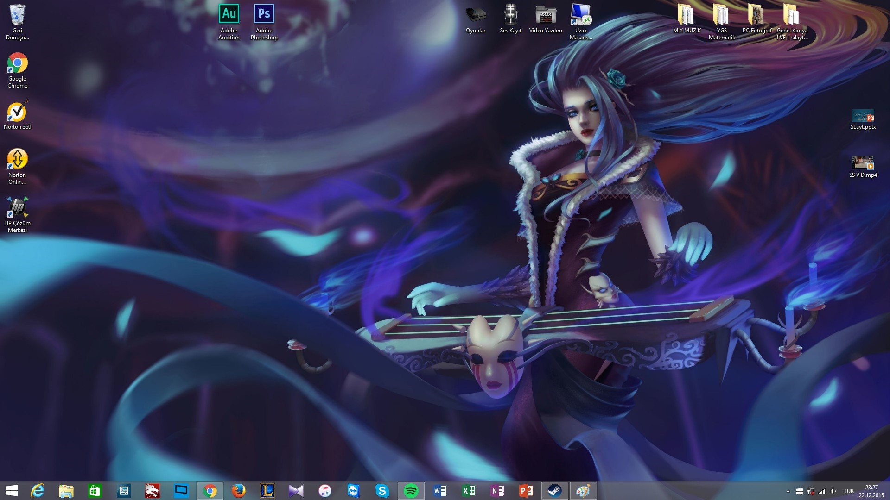Open iTunes from the taskbar
The image size is (890, 500).
pos(325,491)
